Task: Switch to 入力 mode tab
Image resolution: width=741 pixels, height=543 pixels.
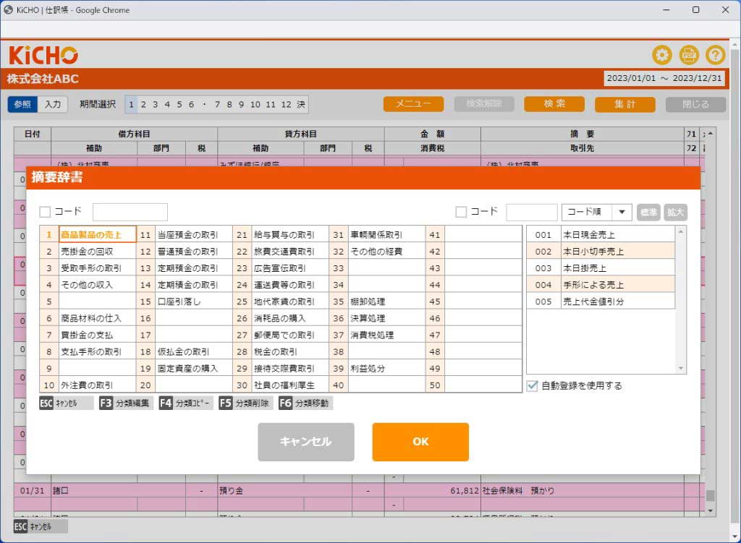Action: coord(52,104)
